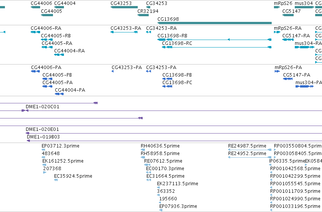Click the CG44004 gene label

(x=65, y=3)
